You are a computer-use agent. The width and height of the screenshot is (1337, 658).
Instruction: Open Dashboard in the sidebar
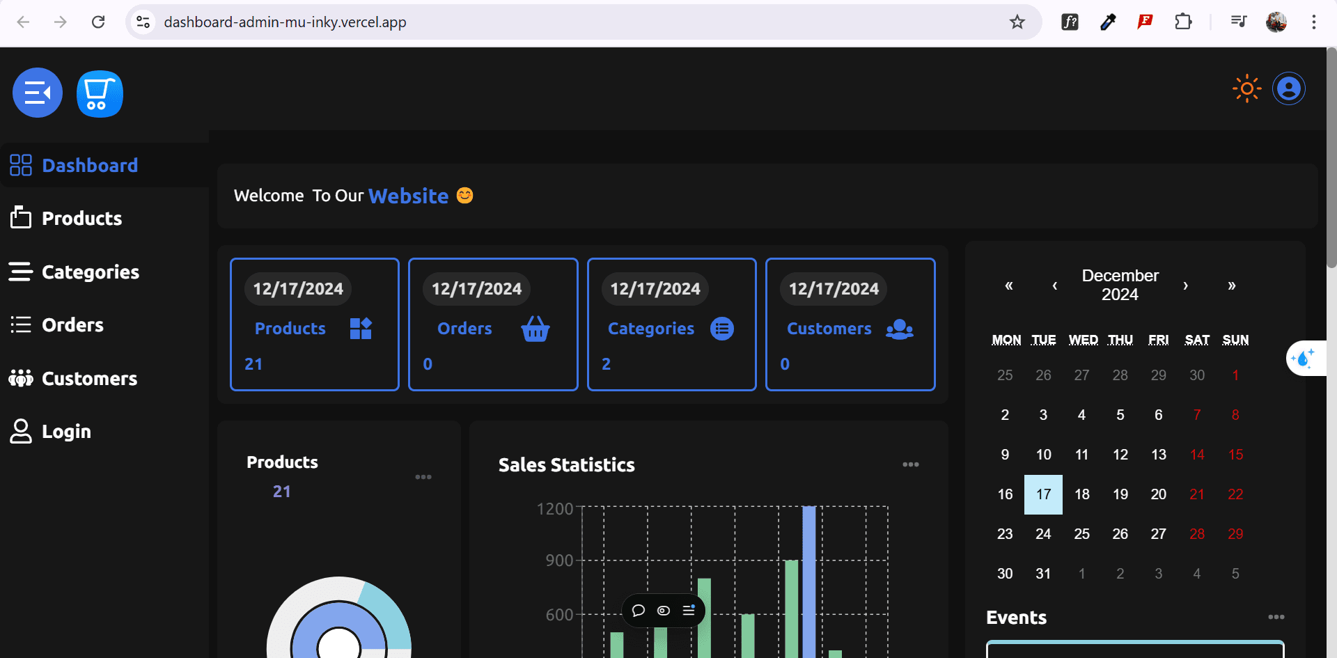pos(104,165)
